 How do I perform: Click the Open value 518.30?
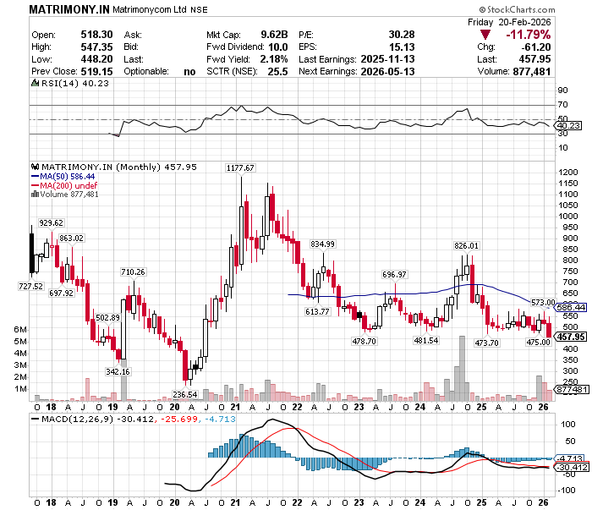point(96,35)
